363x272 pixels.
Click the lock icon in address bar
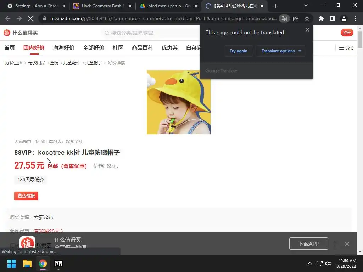tap(45, 18)
